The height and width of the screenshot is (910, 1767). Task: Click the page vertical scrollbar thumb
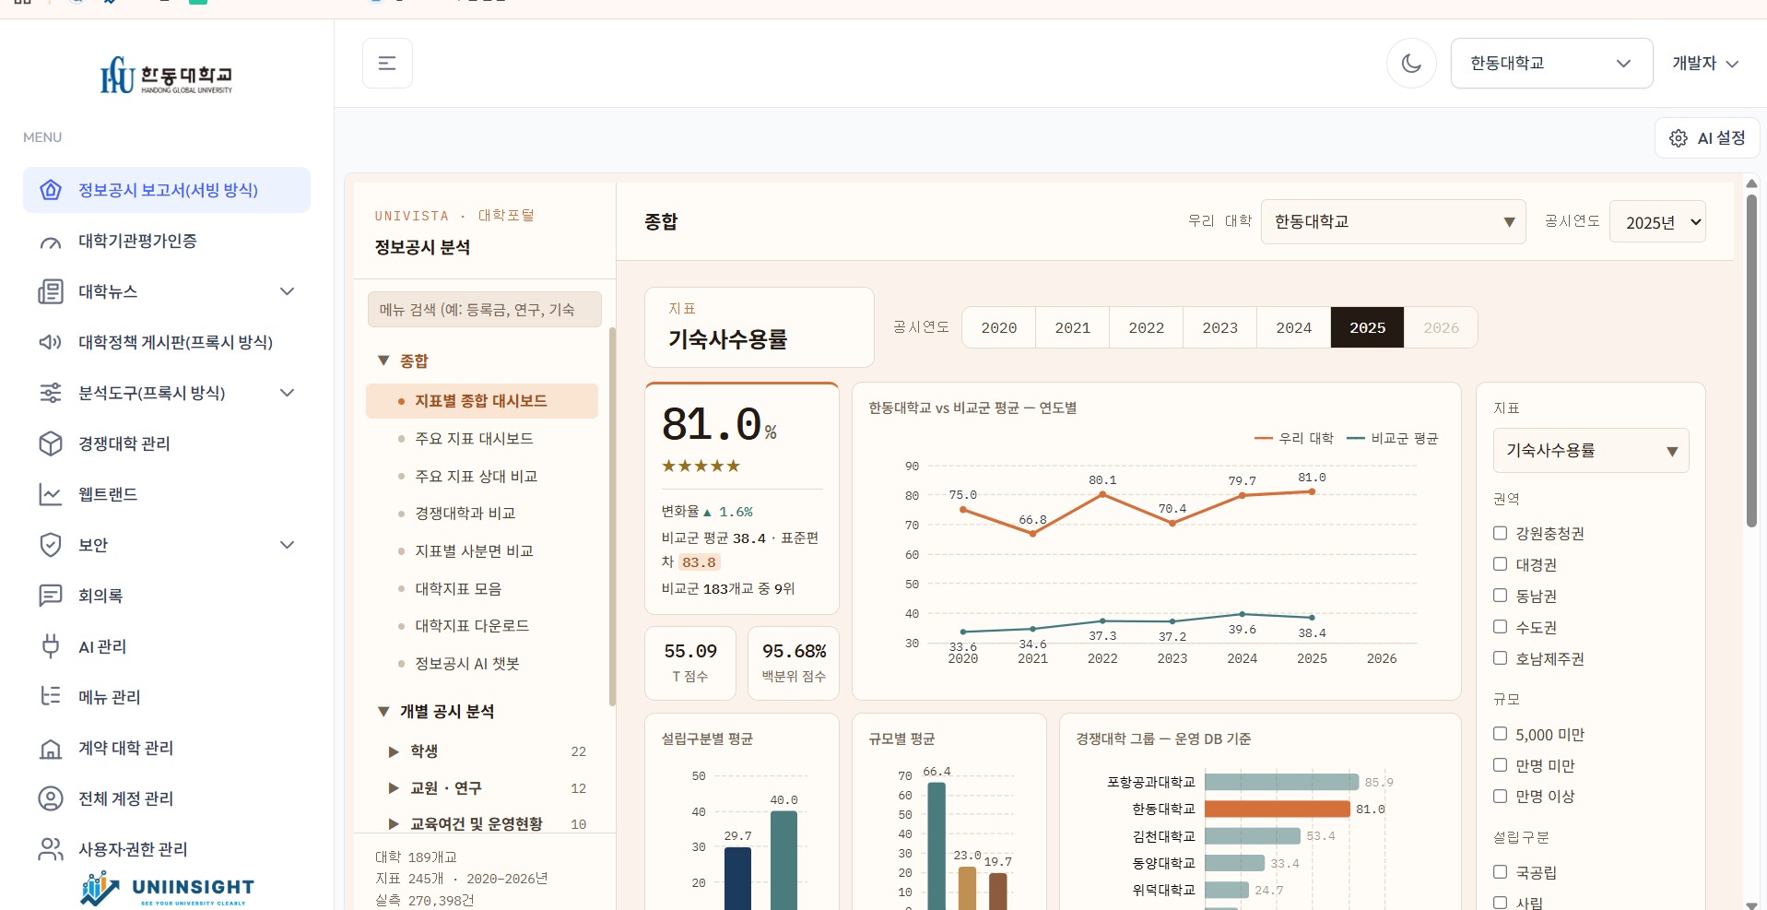[x=1751, y=360]
